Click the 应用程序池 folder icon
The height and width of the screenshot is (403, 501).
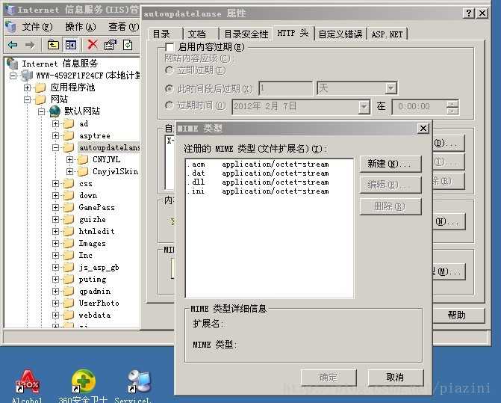coord(40,87)
